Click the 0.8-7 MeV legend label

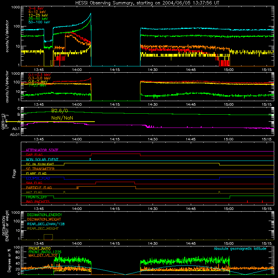[x=38, y=82]
